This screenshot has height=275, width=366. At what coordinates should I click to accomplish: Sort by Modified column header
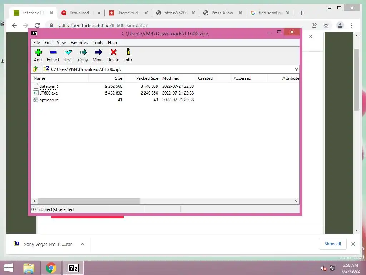178,78
